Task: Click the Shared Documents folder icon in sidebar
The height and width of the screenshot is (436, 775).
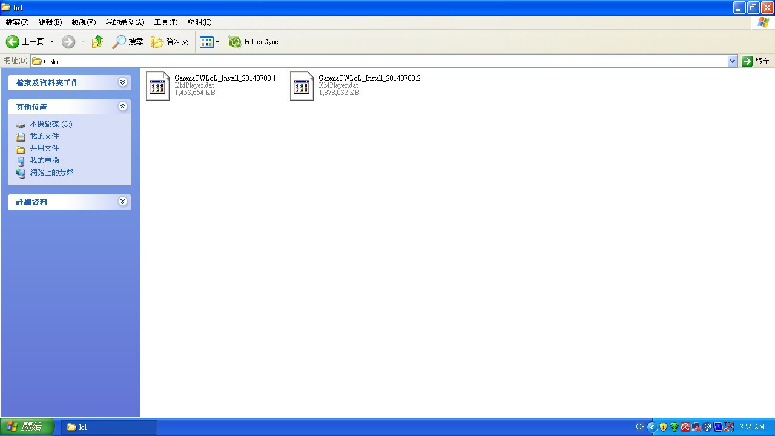Action: pyautogui.click(x=21, y=149)
